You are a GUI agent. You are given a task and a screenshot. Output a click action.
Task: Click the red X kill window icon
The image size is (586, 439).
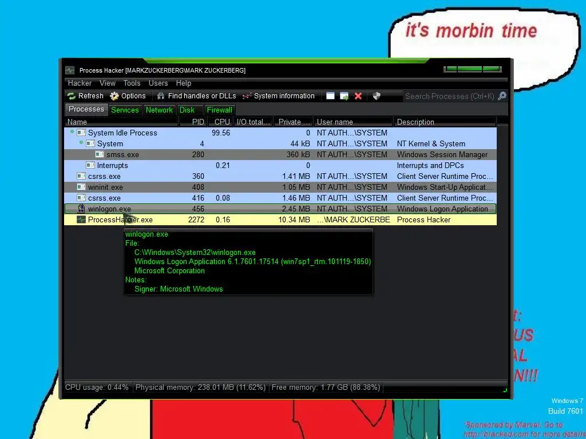pos(358,96)
